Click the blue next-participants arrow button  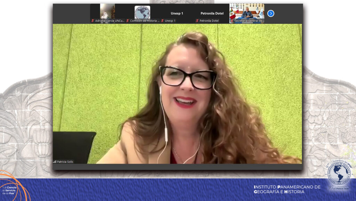(270, 14)
